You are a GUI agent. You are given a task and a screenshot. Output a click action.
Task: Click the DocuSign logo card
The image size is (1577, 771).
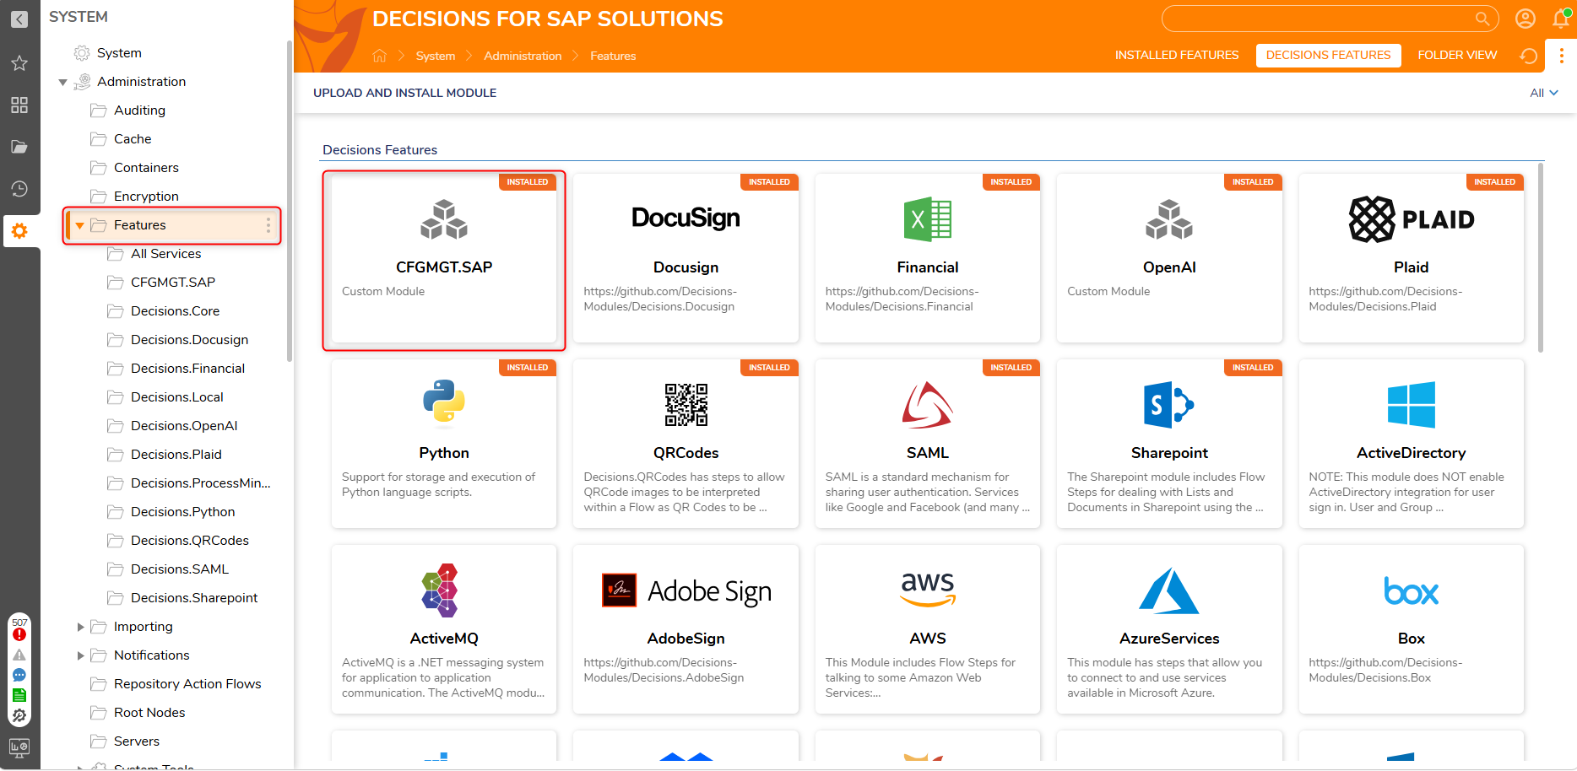coord(686,258)
